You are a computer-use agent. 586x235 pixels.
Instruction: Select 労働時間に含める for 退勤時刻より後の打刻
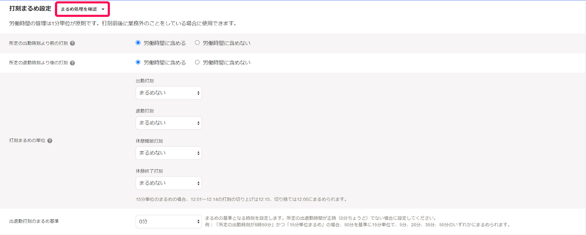(138, 62)
